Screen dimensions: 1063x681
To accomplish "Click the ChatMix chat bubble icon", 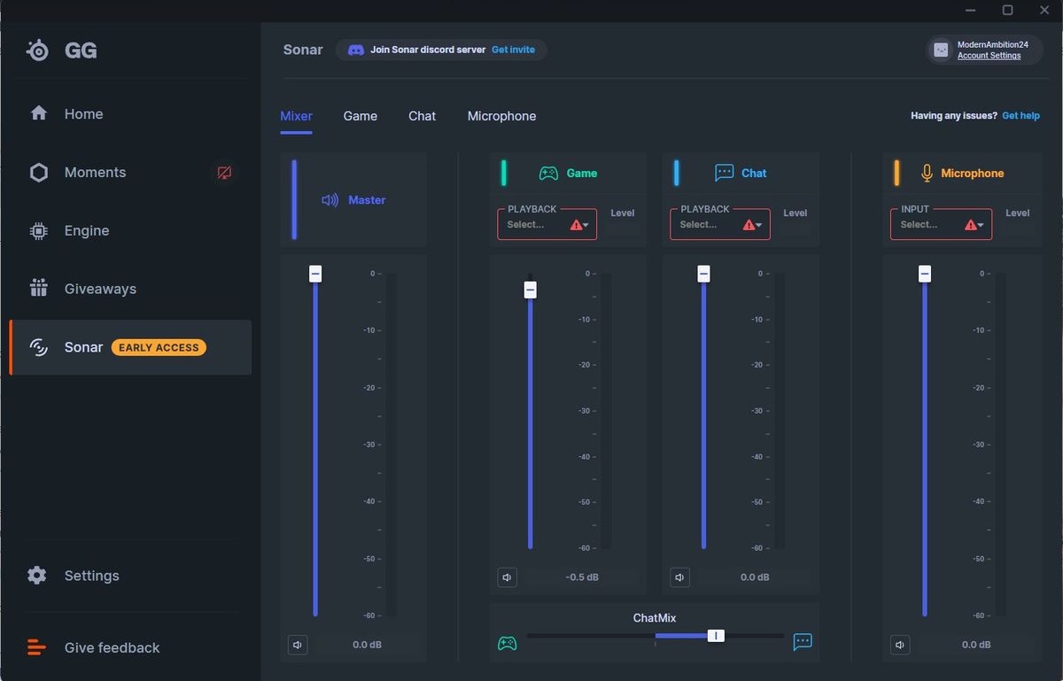I will [803, 642].
